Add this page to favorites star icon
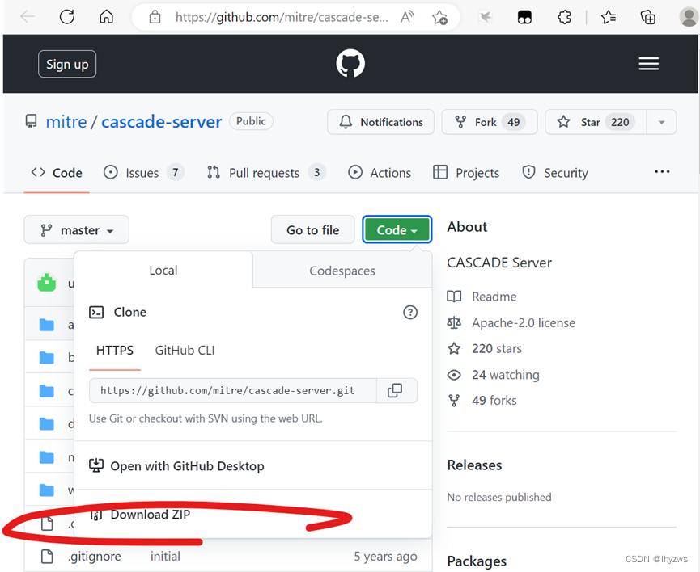Image resolution: width=700 pixels, height=572 pixels. coord(439,18)
